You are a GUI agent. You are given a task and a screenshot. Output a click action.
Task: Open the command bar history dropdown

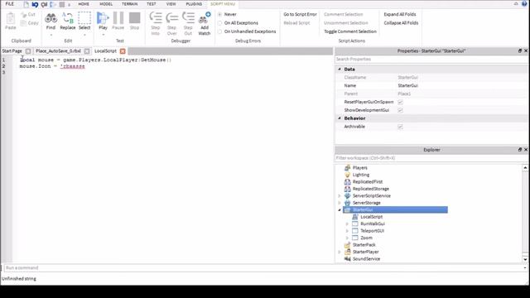(x=525, y=268)
